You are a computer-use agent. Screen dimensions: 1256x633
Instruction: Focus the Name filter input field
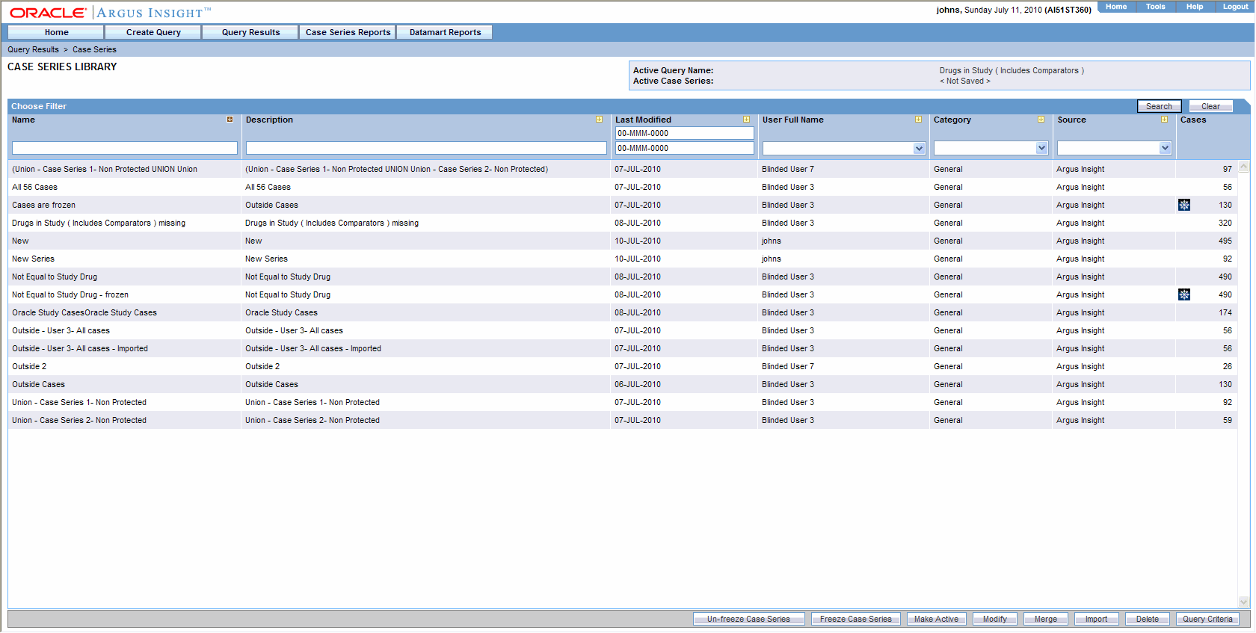pyautogui.click(x=125, y=148)
